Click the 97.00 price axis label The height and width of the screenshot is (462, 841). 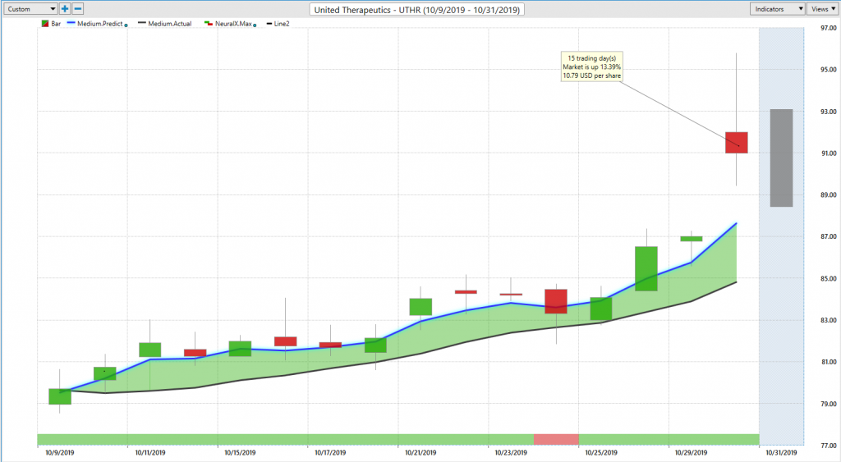(829, 29)
